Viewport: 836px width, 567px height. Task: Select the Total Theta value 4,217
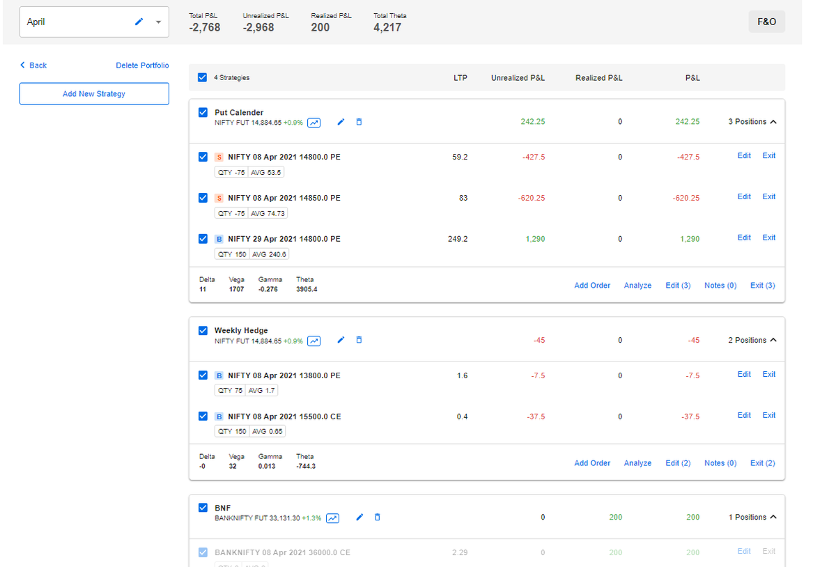pyautogui.click(x=387, y=28)
